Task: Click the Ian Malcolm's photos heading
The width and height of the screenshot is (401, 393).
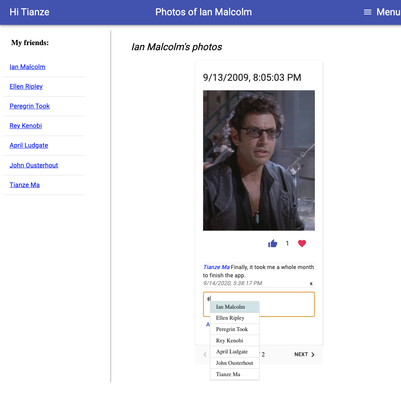Action: (x=177, y=47)
